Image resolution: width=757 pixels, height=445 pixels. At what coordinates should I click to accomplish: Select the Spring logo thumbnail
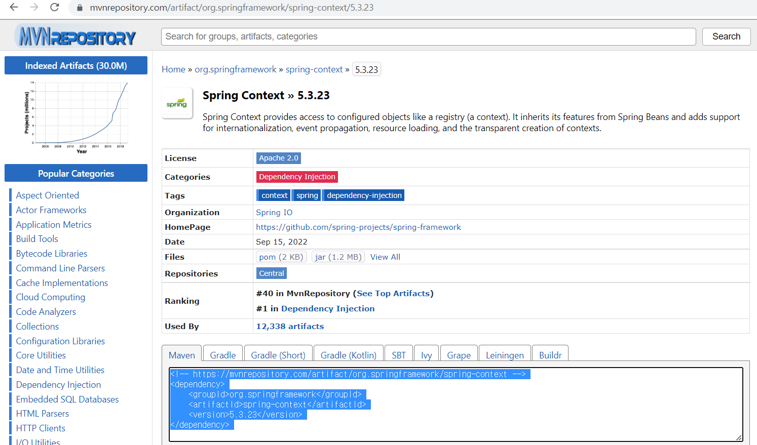tap(177, 103)
